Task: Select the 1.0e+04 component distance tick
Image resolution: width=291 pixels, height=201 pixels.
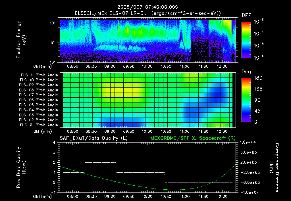Action: 248,142
